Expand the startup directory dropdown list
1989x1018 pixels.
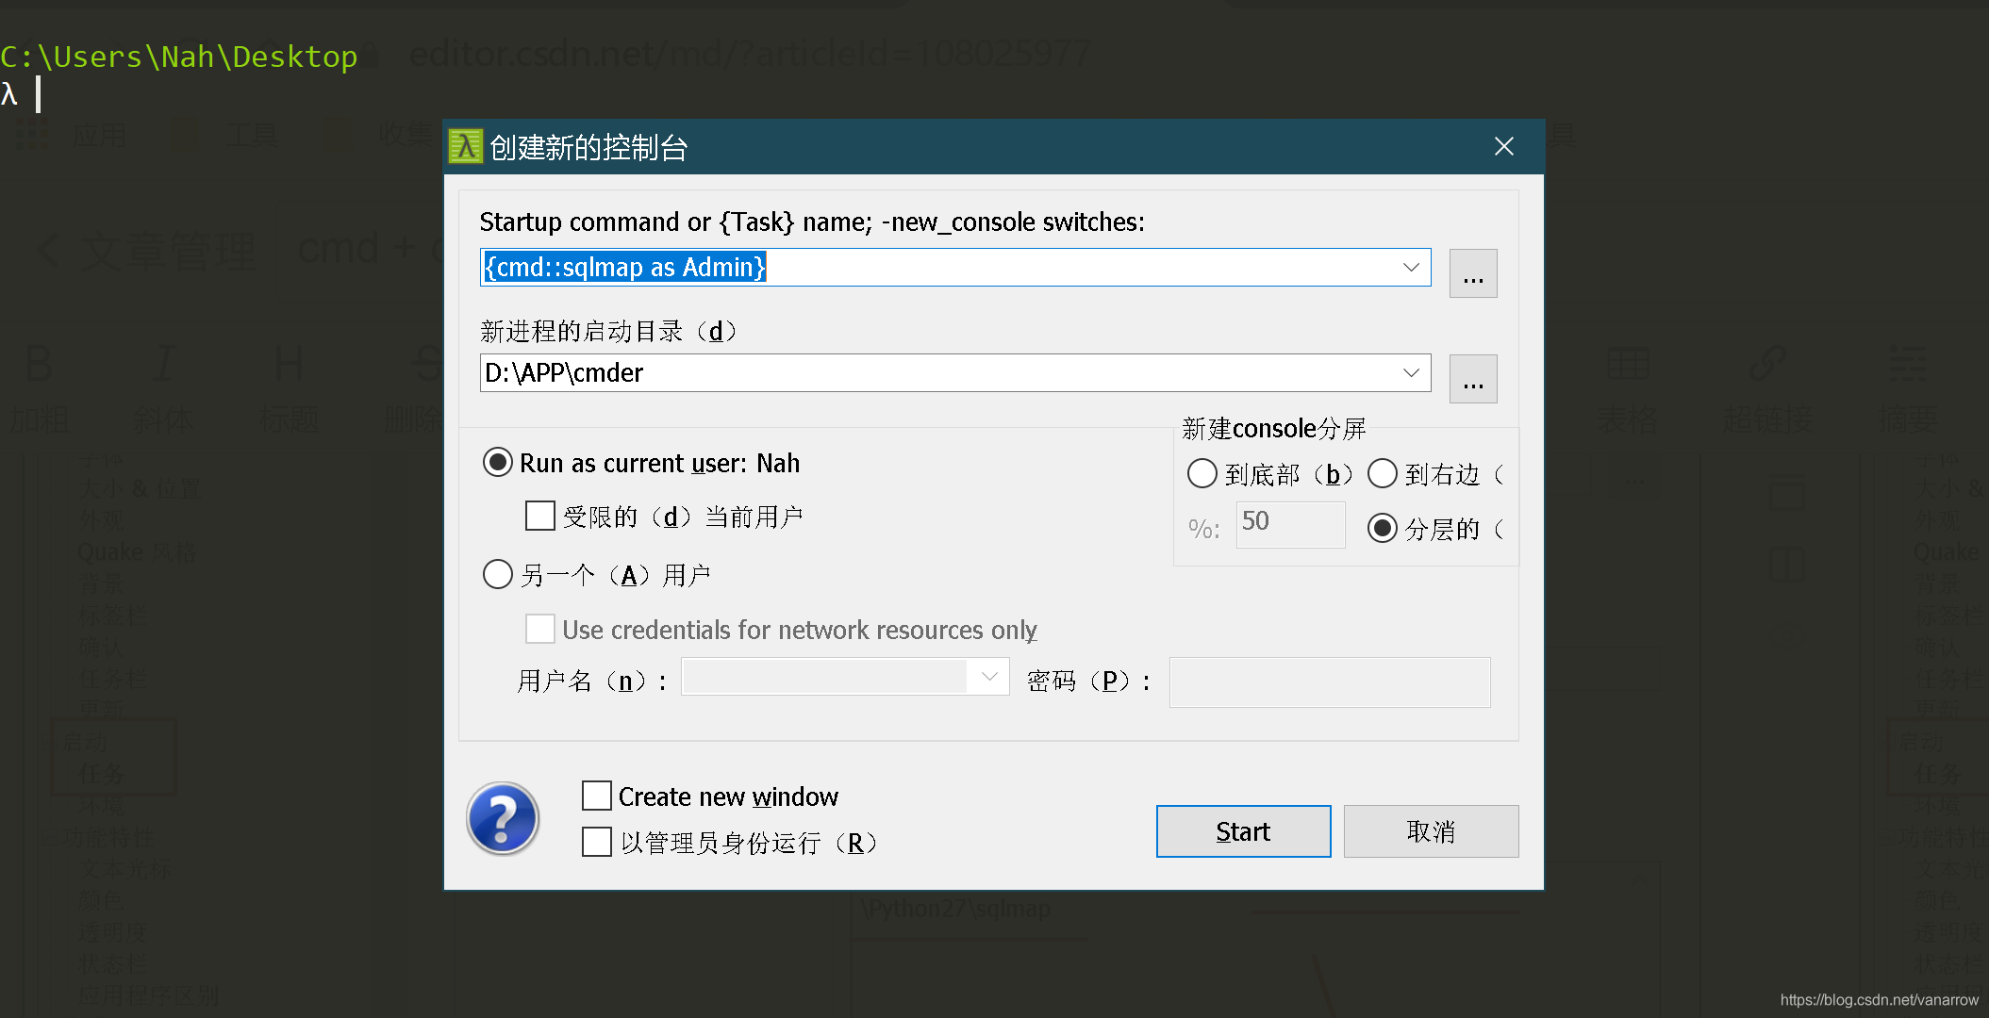pos(1411,373)
